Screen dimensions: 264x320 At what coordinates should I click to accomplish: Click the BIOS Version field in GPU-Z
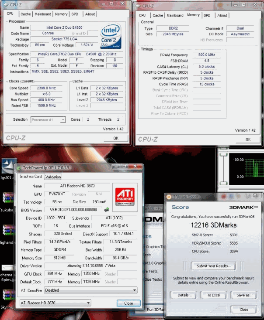(x=73, y=210)
